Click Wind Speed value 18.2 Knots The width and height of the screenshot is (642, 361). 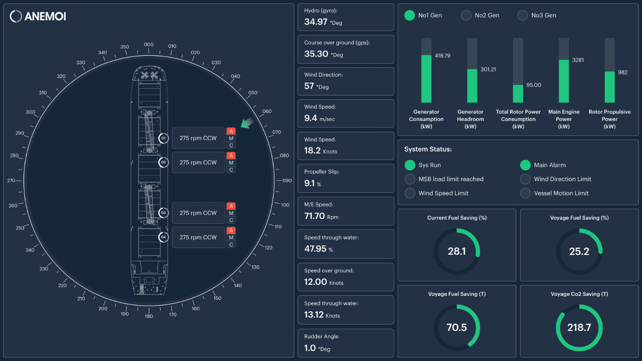pyautogui.click(x=321, y=151)
